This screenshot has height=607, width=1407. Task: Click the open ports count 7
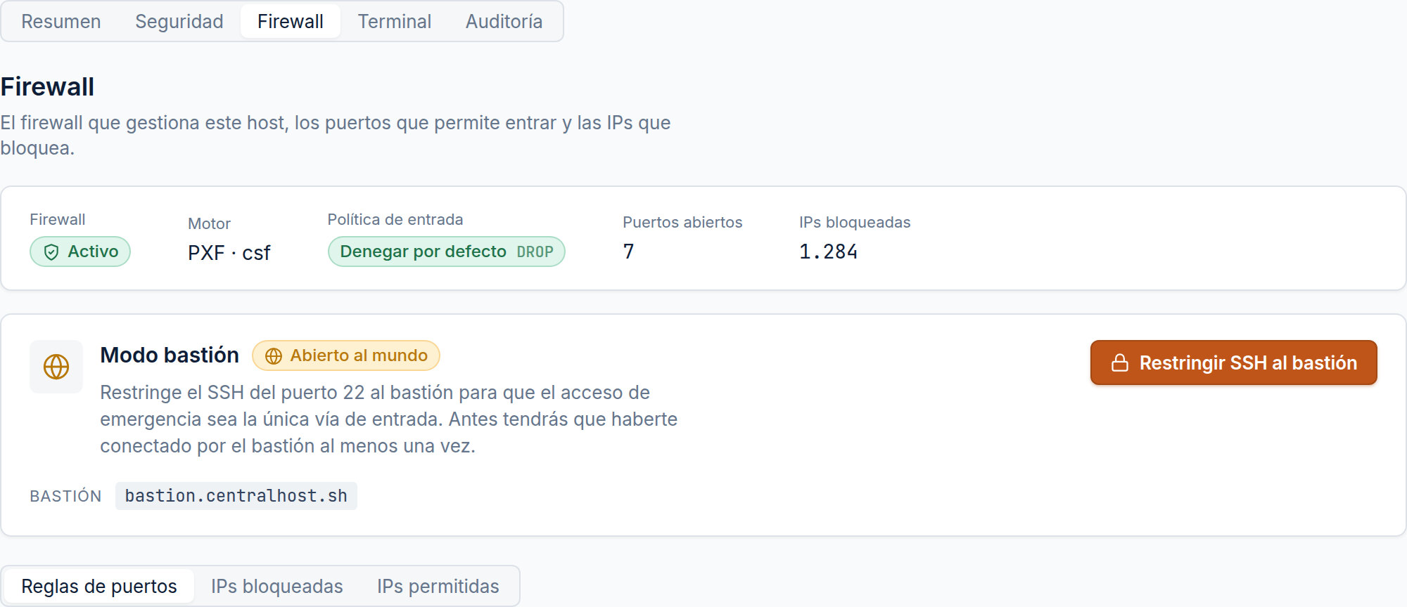[629, 252]
